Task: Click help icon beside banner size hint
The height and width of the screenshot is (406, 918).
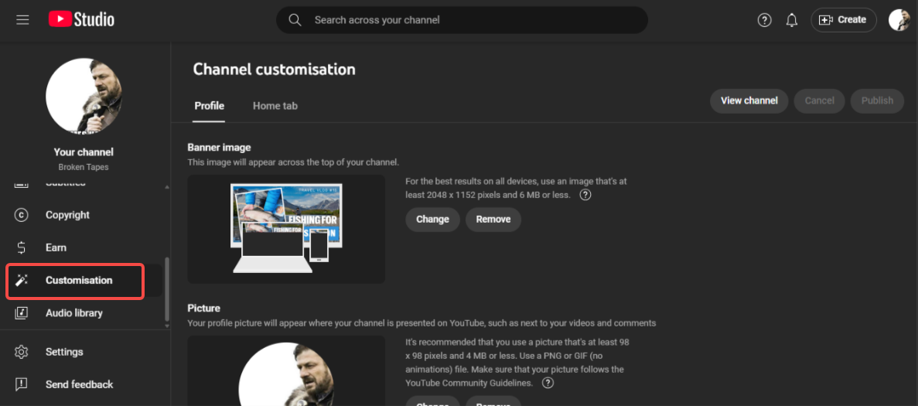Action: point(585,195)
